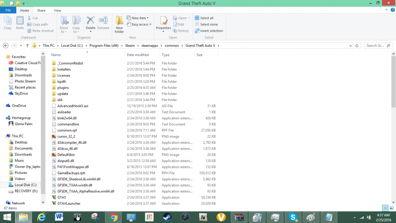Viewport: 396px width, 223px height.
Task: Switch to large icons view in status bar
Action: coord(392,208)
